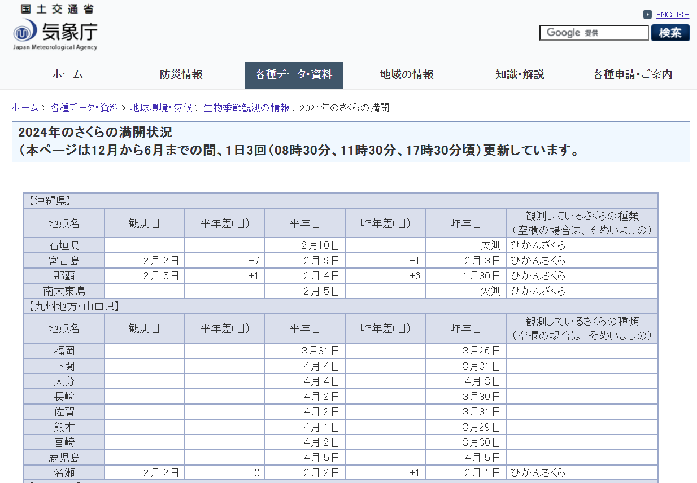Follow the 生物季節観測の情報 breadcrumb link
The width and height of the screenshot is (697, 483).
pyautogui.click(x=246, y=108)
